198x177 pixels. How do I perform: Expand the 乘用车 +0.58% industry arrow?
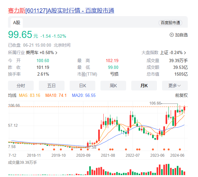coord(56,53)
